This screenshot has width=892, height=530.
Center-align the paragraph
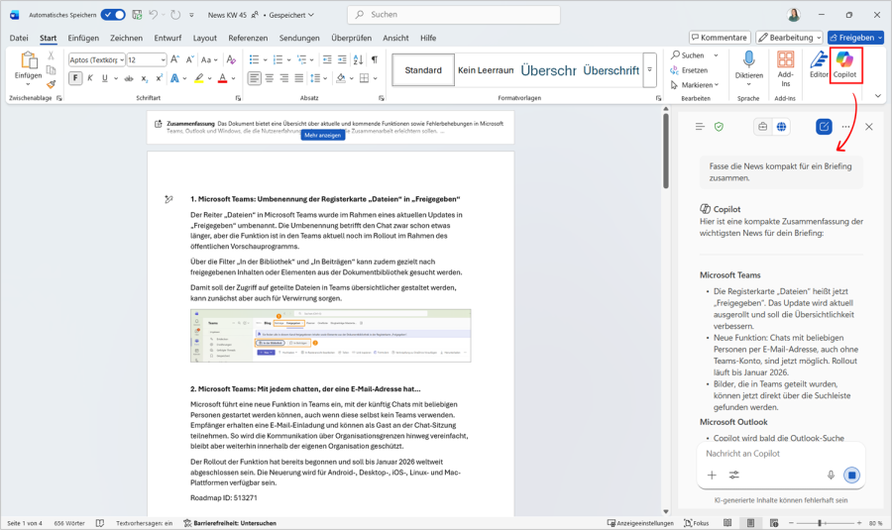tap(269, 78)
